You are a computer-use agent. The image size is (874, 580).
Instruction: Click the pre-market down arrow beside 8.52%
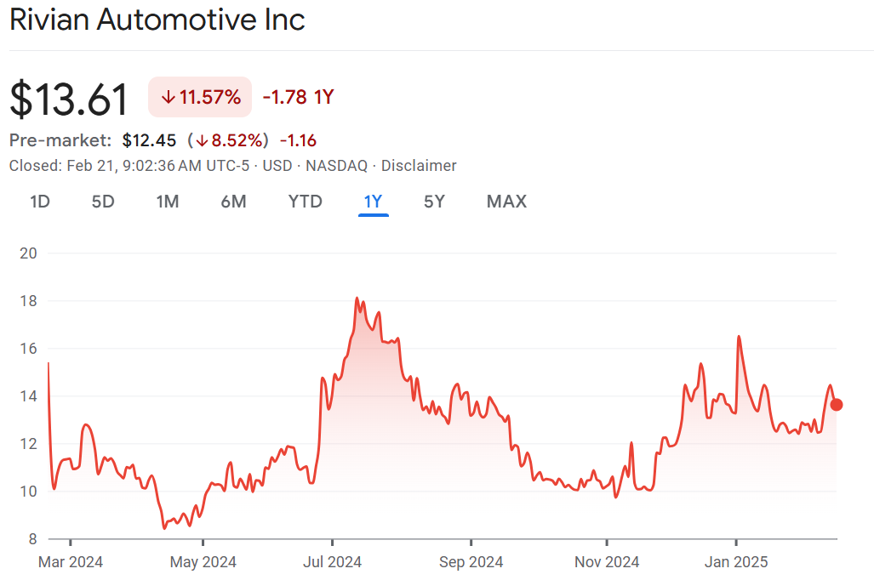(202, 140)
